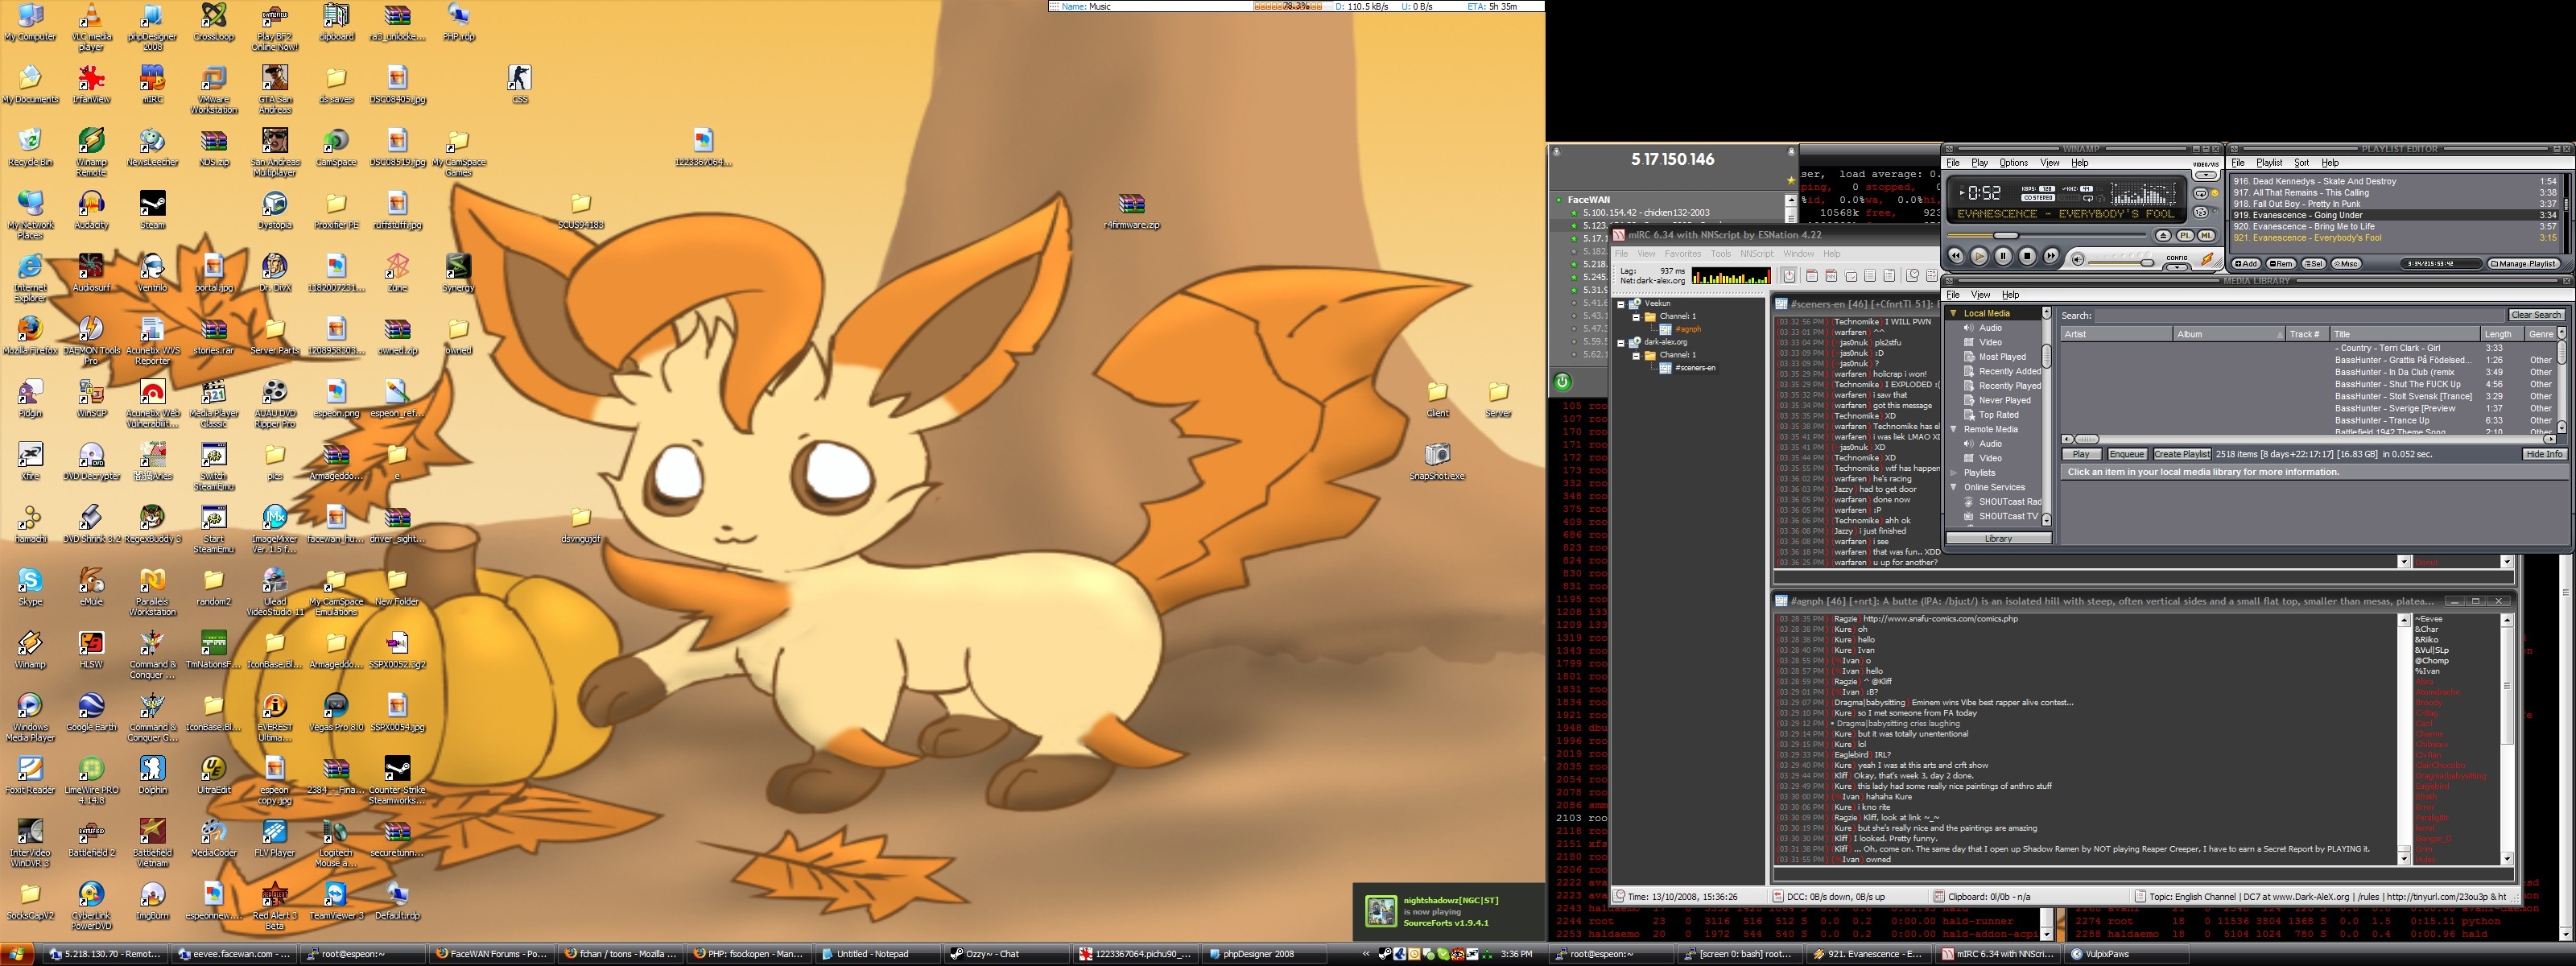Collapse the Local Media tree node
2576x966 pixels.
(1954, 313)
